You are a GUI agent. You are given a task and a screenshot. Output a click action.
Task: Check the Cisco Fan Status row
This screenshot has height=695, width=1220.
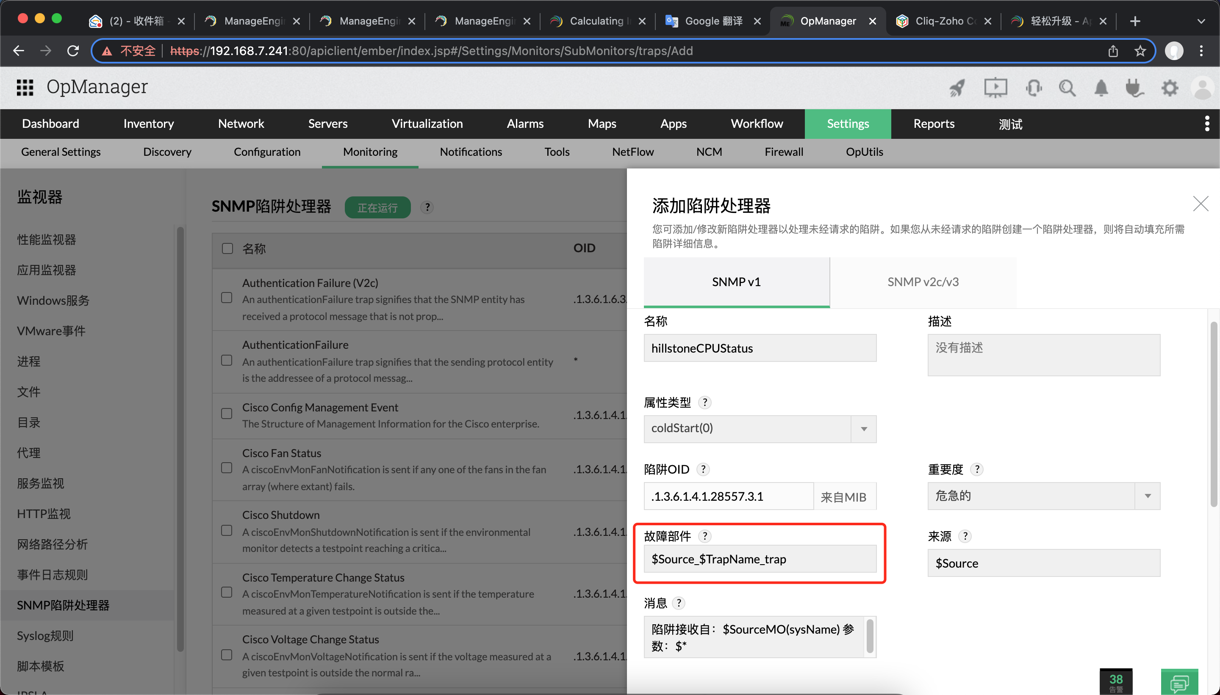227,468
